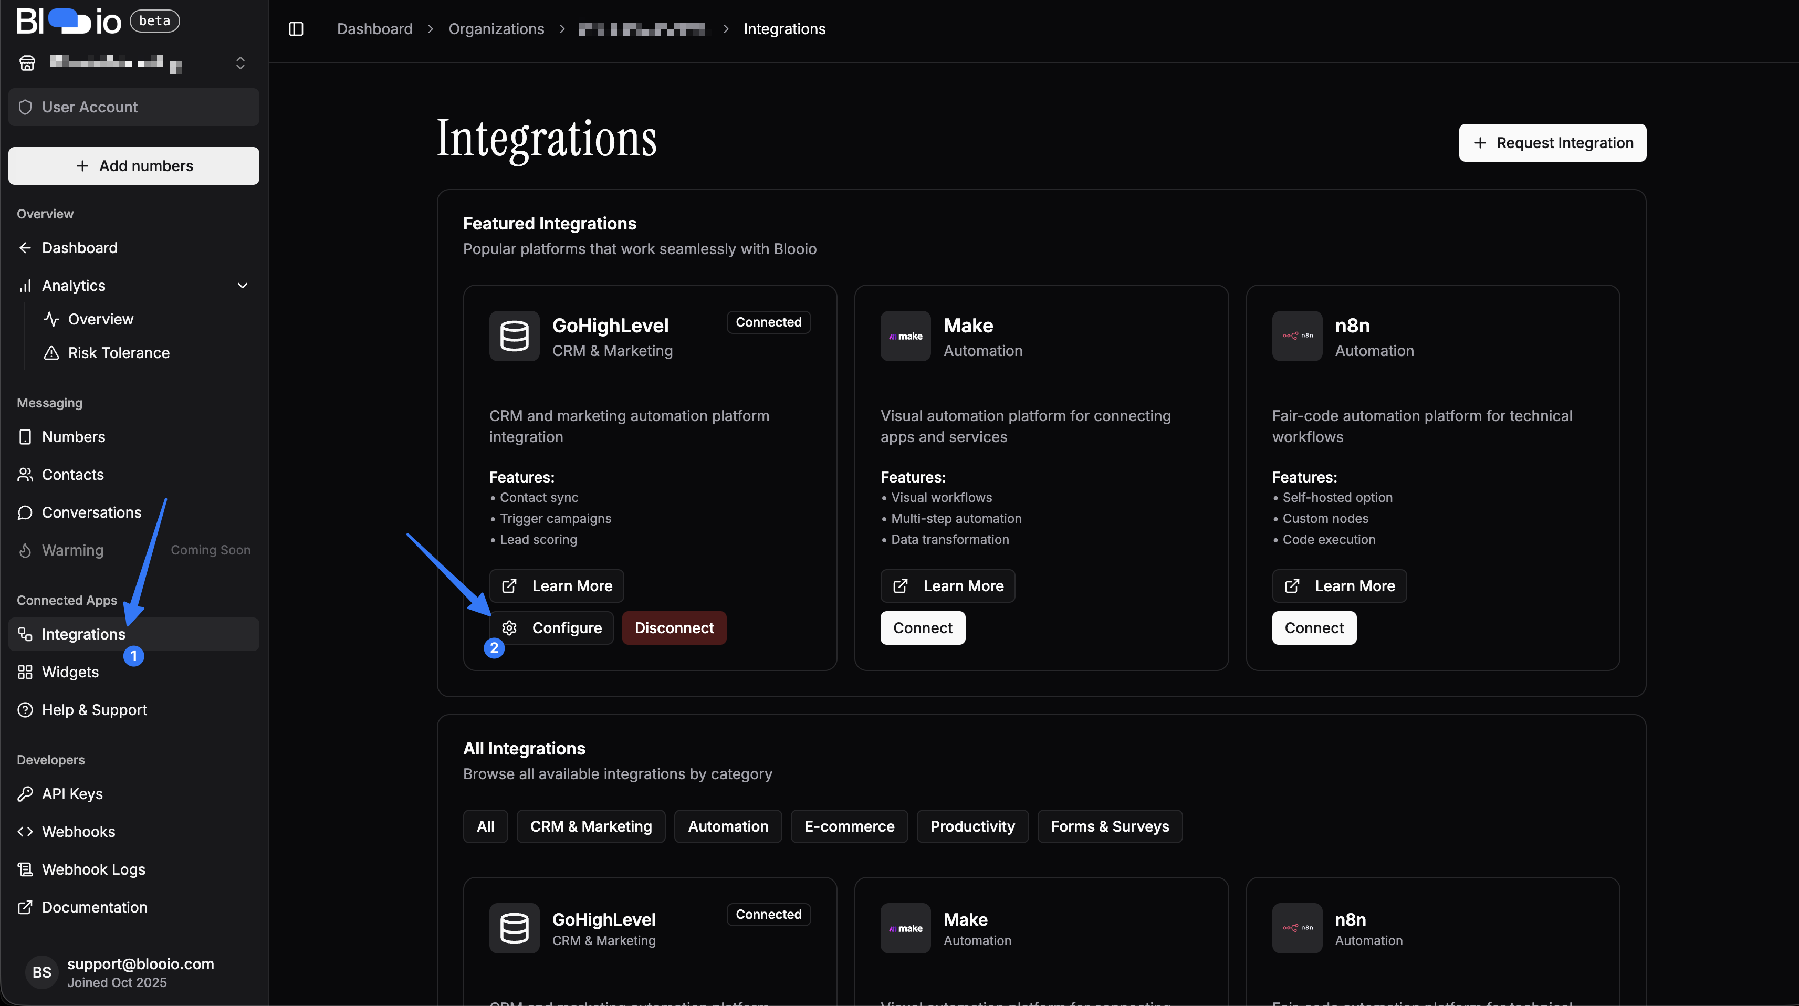The image size is (1799, 1006).
Task: Toggle the sidebar panel icon
Action: [296, 29]
